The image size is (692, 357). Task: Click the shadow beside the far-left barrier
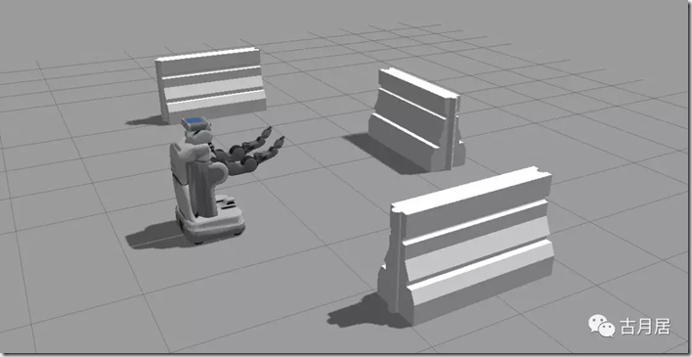pos(146,120)
